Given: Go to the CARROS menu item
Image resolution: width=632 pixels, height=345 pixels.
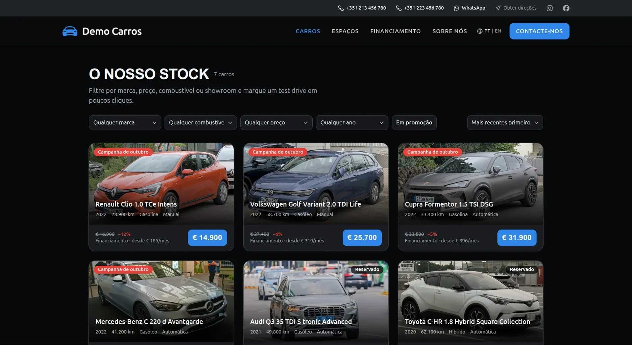Looking at the screenshot, I should 308,31.
